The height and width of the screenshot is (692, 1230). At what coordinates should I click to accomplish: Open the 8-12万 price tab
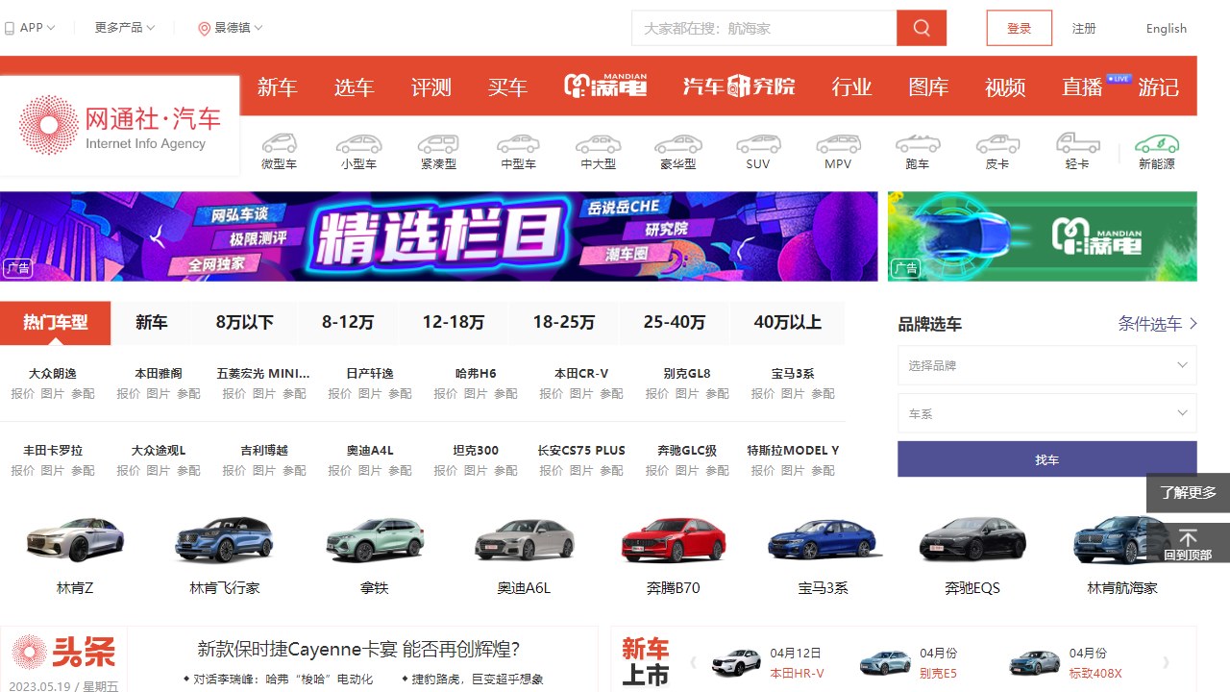coord(348,323)
